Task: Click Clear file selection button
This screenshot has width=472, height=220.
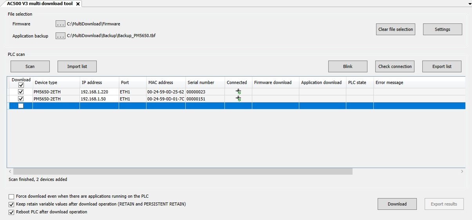Action: (x=396, y=29)
